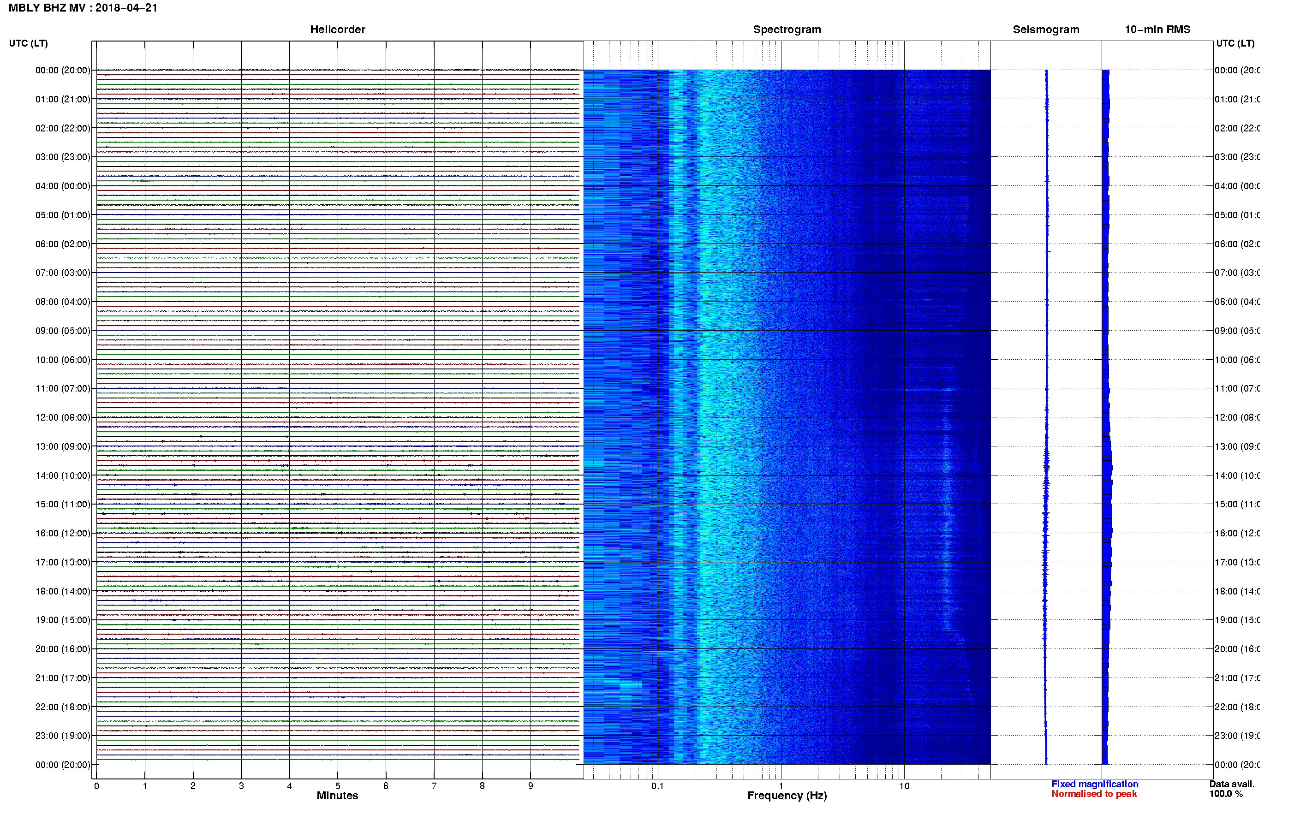Select the '100.0 %' data availability value

1225,794
